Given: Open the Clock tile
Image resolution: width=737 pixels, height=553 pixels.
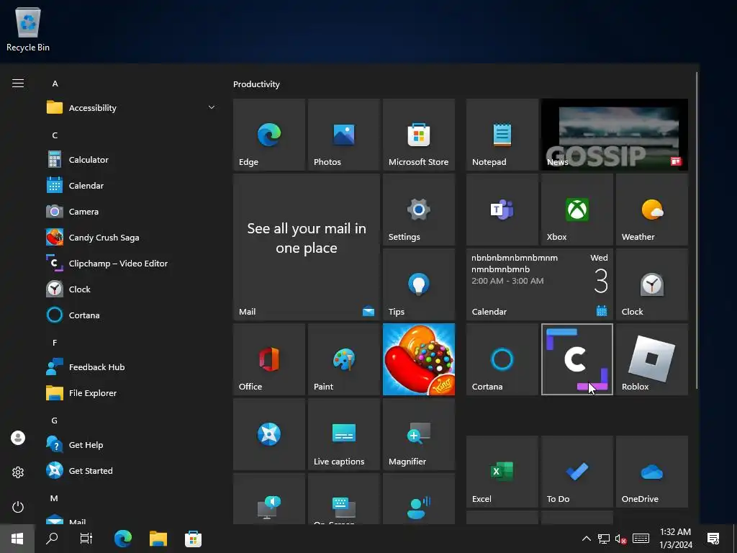Looking at the screenshot, I should tap(652, 284).
